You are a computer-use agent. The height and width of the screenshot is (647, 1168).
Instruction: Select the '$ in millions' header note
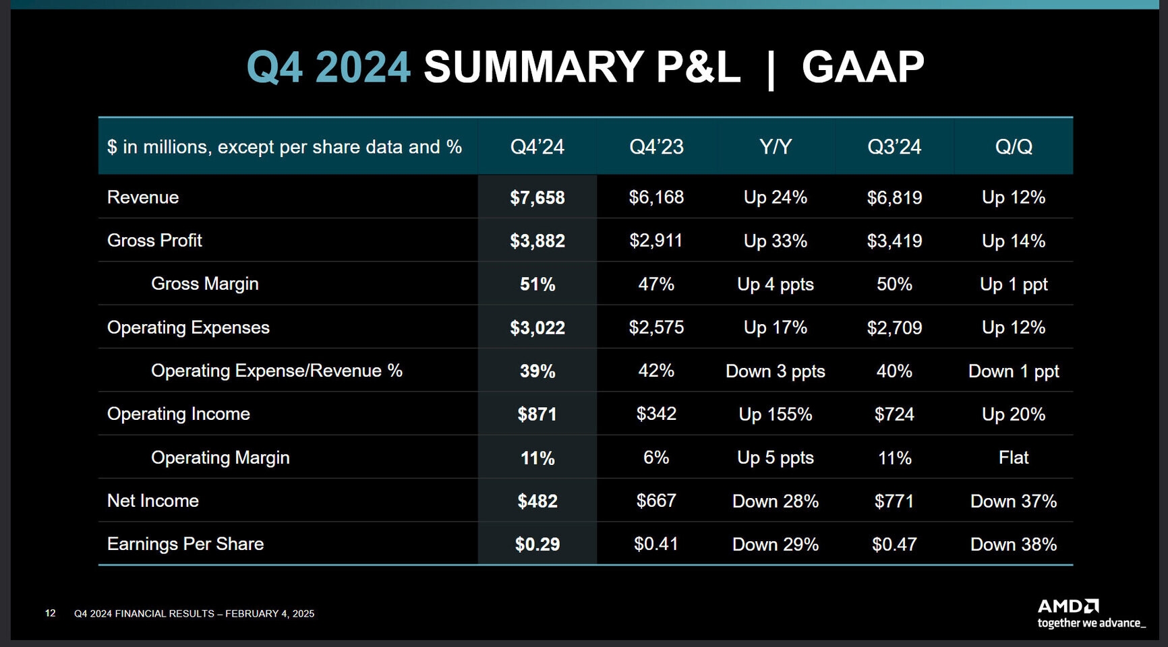tap(285, 147)
